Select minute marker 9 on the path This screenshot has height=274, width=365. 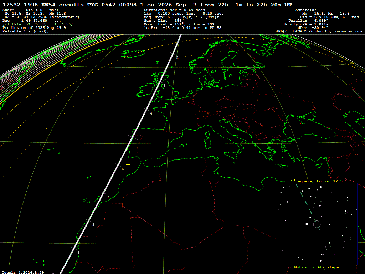(x=78, y=252)
